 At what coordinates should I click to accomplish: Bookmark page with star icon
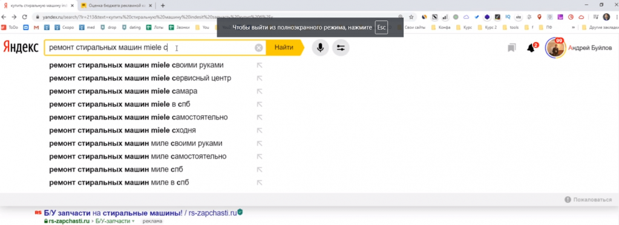411,17
